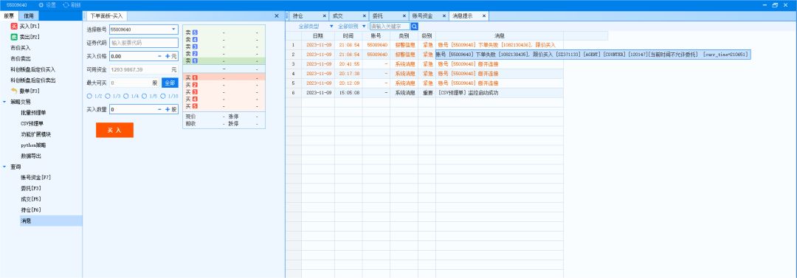Viewport: 797px width, 278px height.
Task: Decrease 买入数量 with the minus icon
Action: (x=160, y=108)
